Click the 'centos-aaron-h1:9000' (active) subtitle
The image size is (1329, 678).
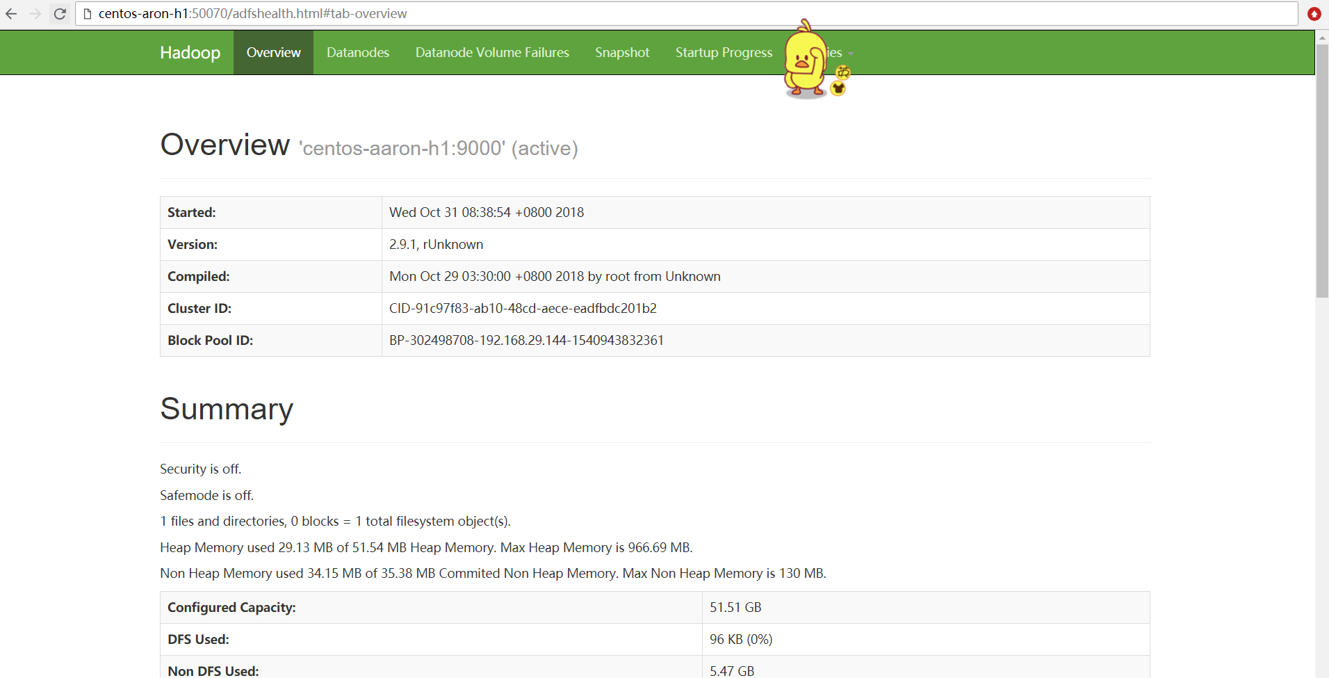point(439,148)
